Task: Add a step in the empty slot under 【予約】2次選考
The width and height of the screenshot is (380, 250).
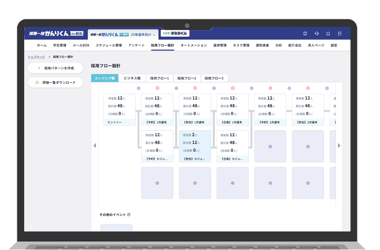Action: 270,146
